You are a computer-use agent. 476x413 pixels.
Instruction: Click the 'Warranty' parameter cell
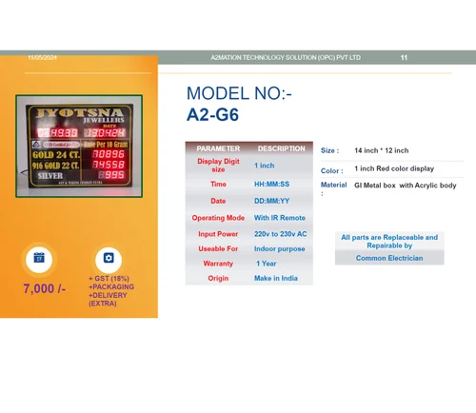[218, 264]
